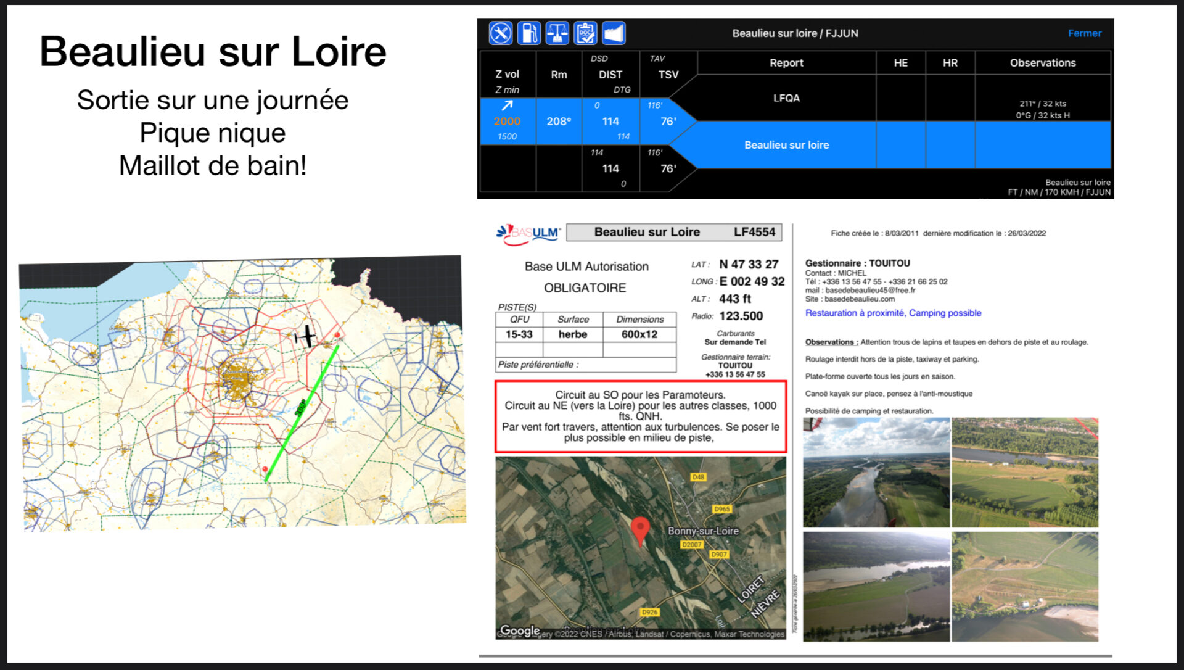Click the TSV column header

click(668, 75)
